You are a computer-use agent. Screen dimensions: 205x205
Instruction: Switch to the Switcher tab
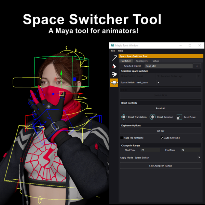pyautogui.click(x=126, y=61)
